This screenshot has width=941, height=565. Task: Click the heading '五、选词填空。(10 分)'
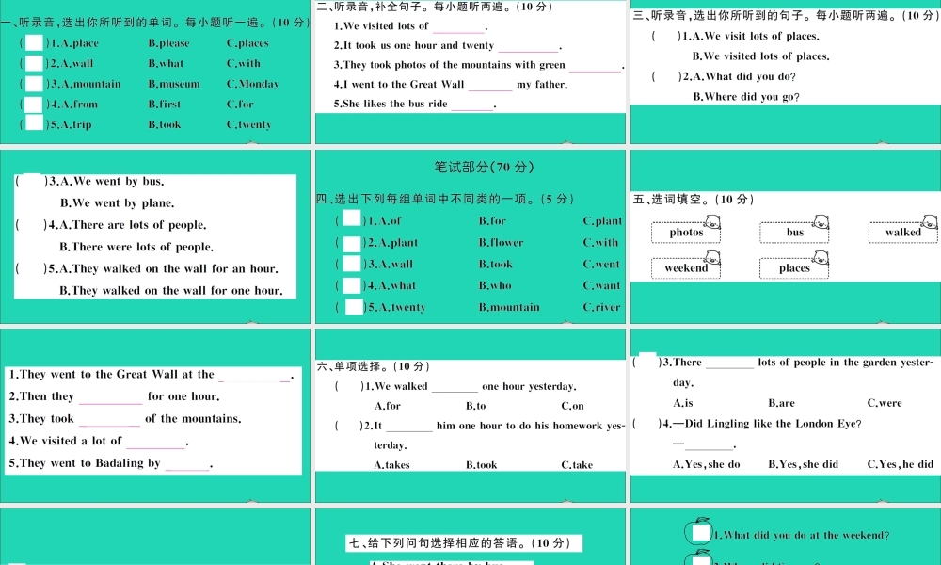tap(694, 200)
